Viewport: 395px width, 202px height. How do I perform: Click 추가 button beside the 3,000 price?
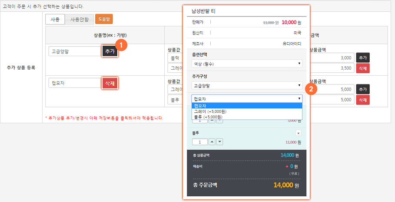tap(363, 58)
